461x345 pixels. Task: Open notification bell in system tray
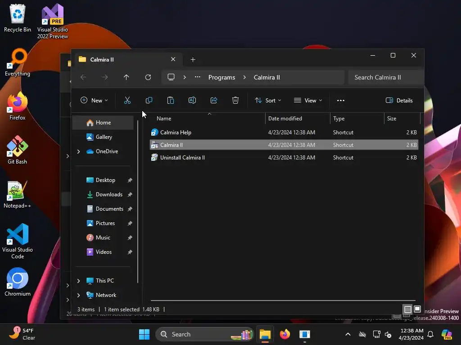[430, 334]
